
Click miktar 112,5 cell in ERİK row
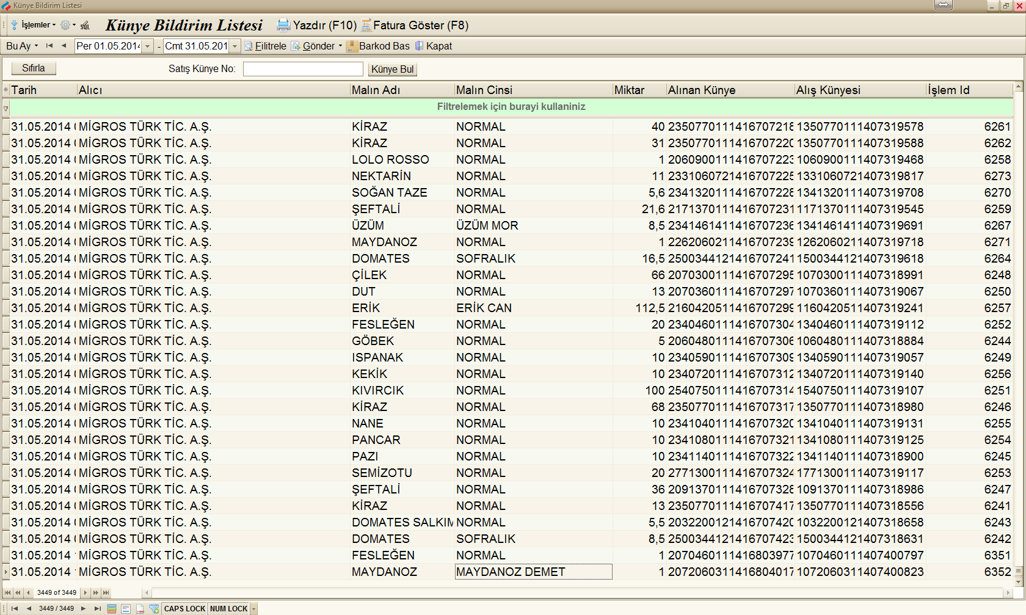click(639, 308)
